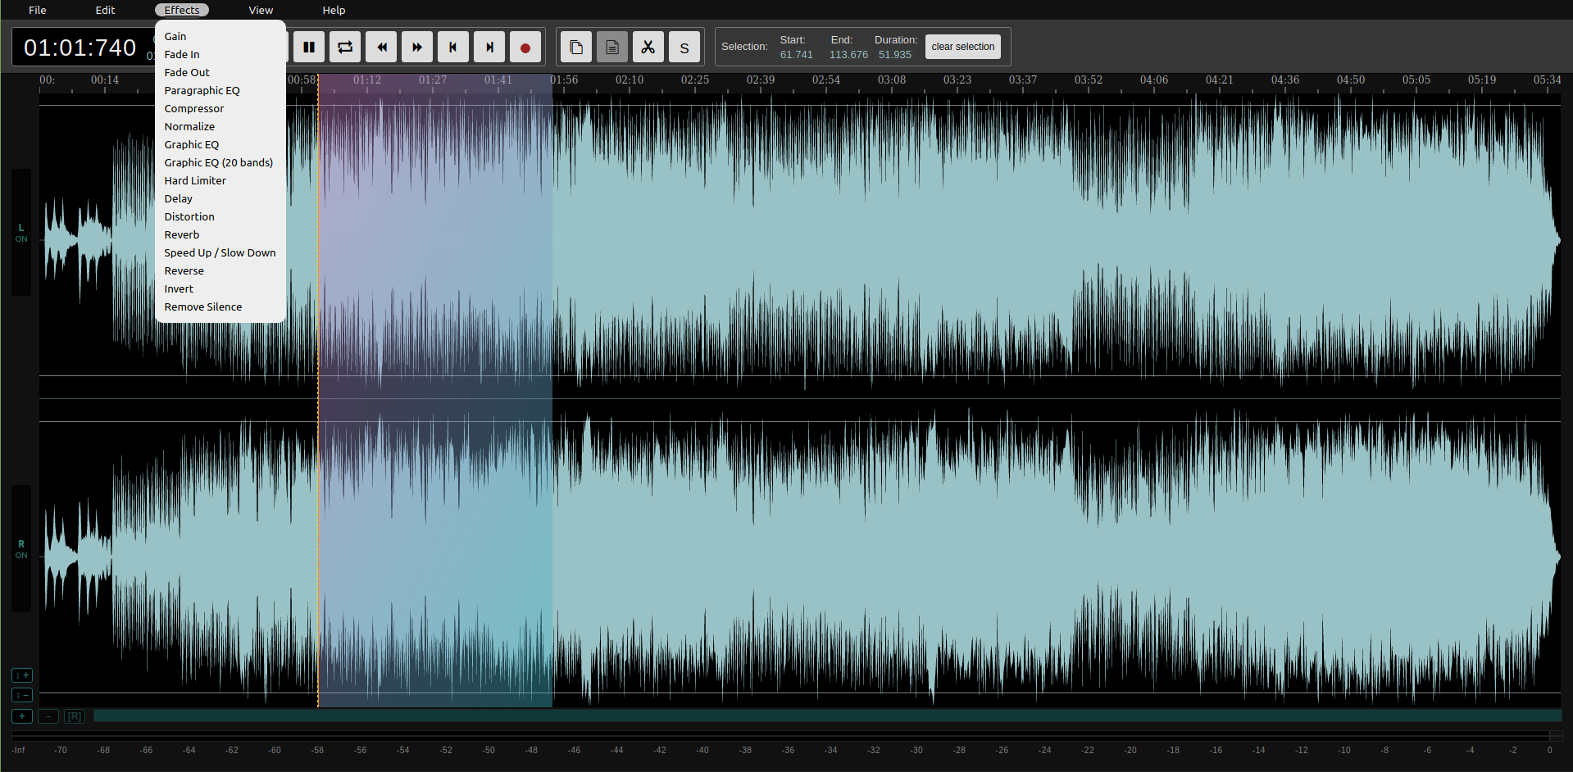Click the fast-forward double-arrow icon
The width and height of the screenshot is (1573, 772).
coord(417,47)
